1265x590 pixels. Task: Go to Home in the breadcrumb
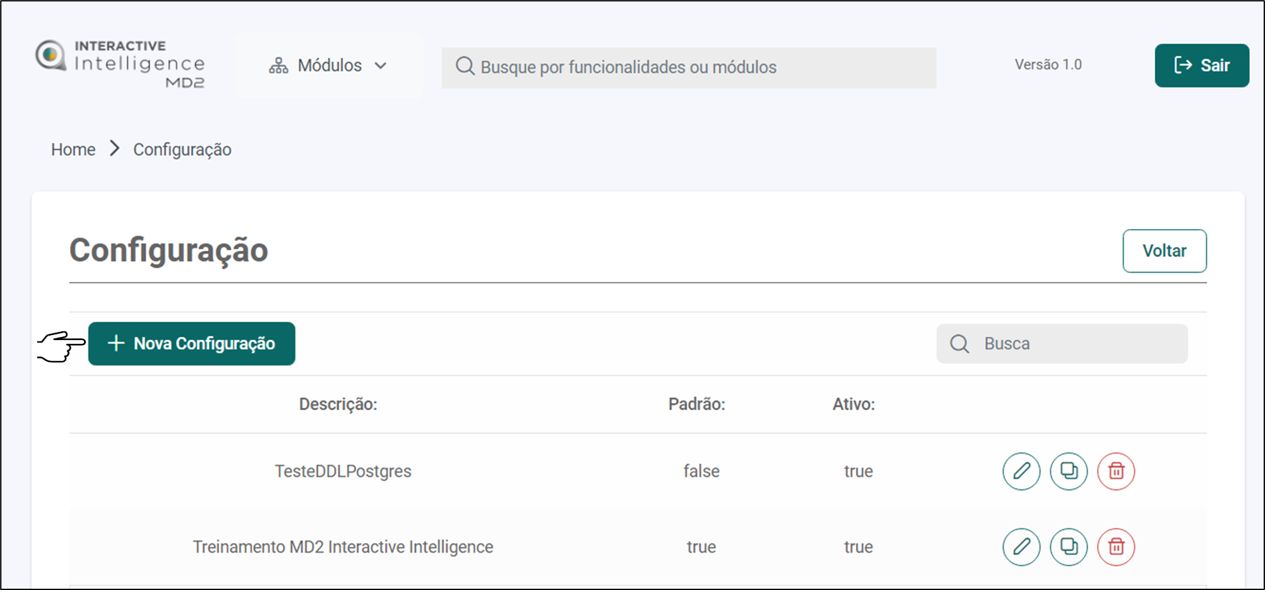coord(73,150)
